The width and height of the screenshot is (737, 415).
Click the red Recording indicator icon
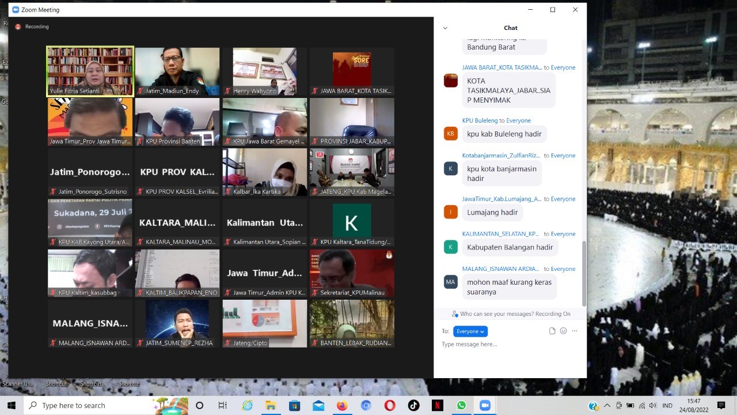[18, 27]
